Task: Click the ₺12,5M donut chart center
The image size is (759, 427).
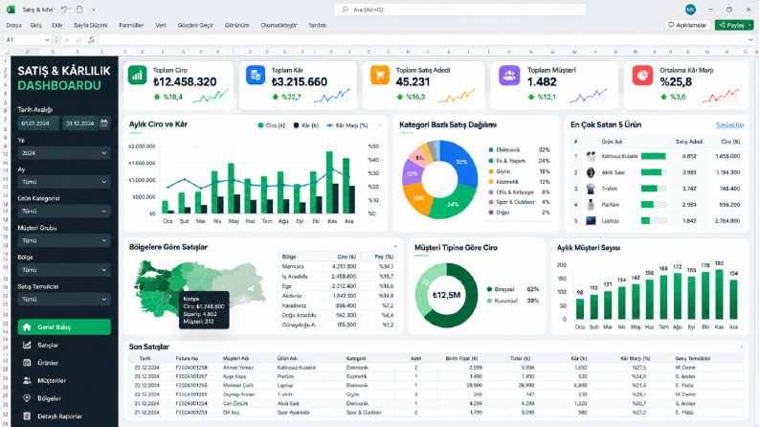Action: (446, 295)
